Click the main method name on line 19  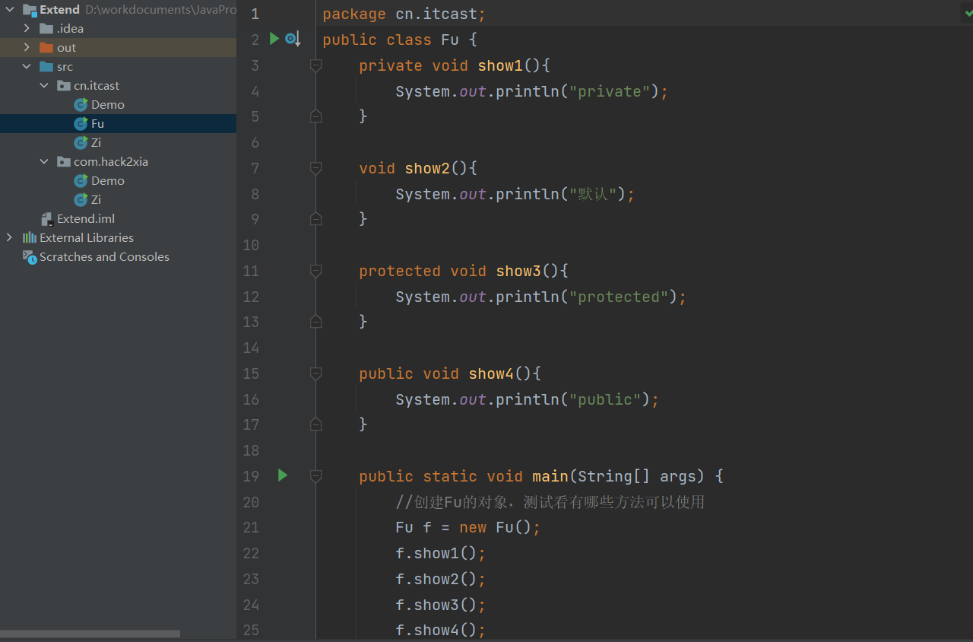(x=550, y=476)
